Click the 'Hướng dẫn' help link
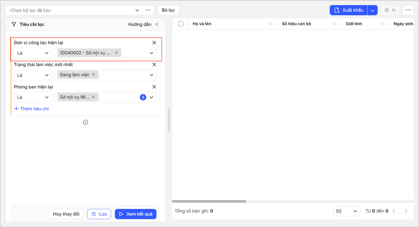419x227 pixels. pyautogui.click(x=140, y=24)
